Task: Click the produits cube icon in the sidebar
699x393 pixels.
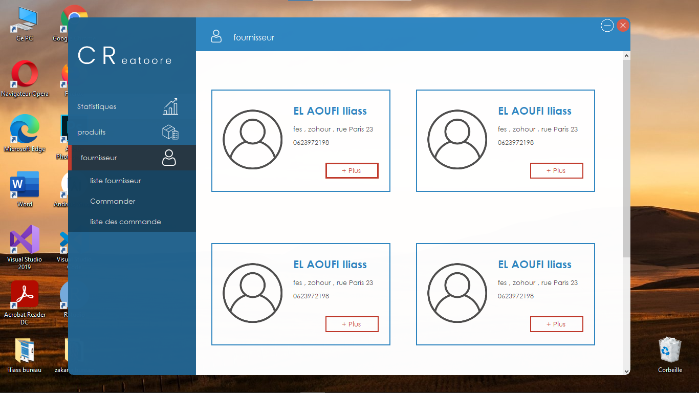Action: (171, 132)
